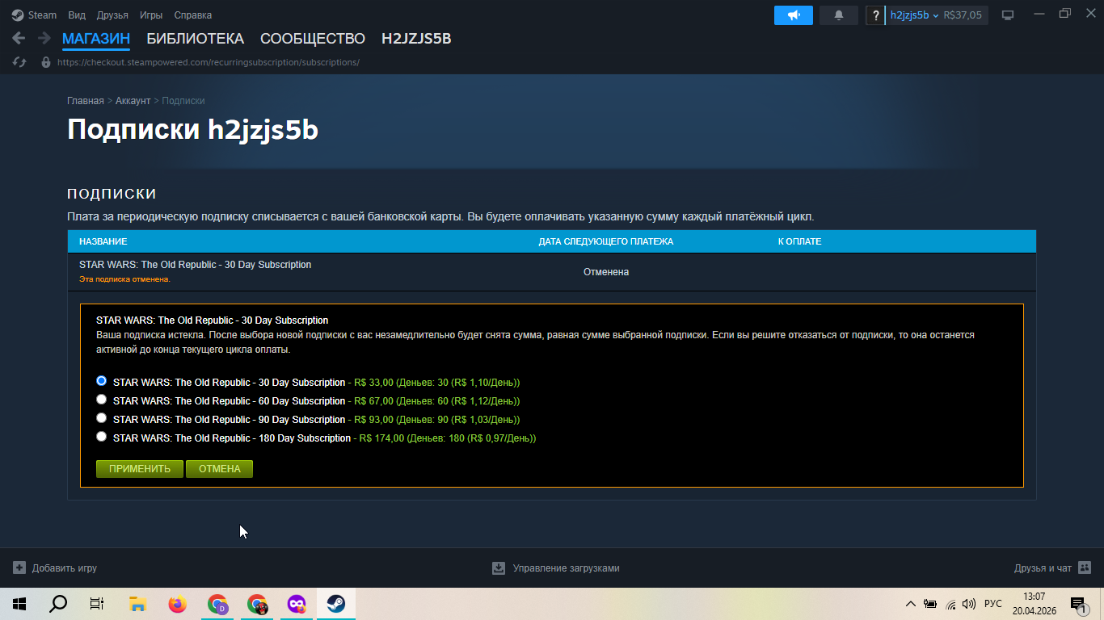Select the 30 Day Subscription option
Screen dimensions: 1104x620
pyautogui.click(x=101, y=380)
